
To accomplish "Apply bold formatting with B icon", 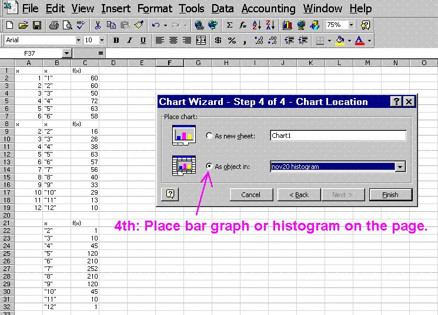I will [x=116, y=40].
